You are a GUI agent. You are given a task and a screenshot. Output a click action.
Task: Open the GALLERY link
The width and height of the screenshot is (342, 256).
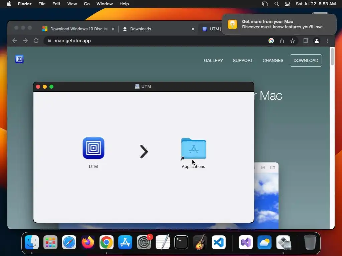[x=213, y=61]
